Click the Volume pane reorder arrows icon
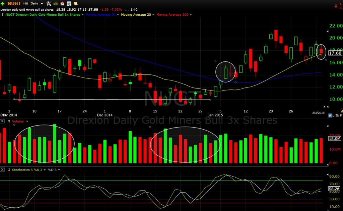343x211 pixels. click(9, 121)
